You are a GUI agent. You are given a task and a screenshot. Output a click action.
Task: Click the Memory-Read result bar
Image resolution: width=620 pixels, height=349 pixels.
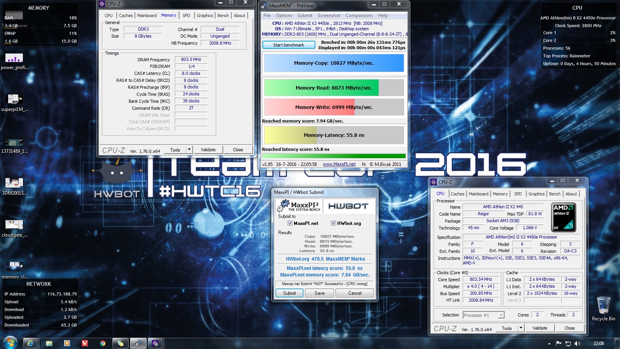coord(334,88)
